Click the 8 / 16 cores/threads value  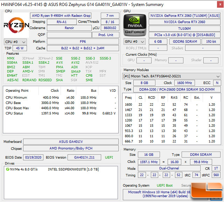[x=110, y=22]
